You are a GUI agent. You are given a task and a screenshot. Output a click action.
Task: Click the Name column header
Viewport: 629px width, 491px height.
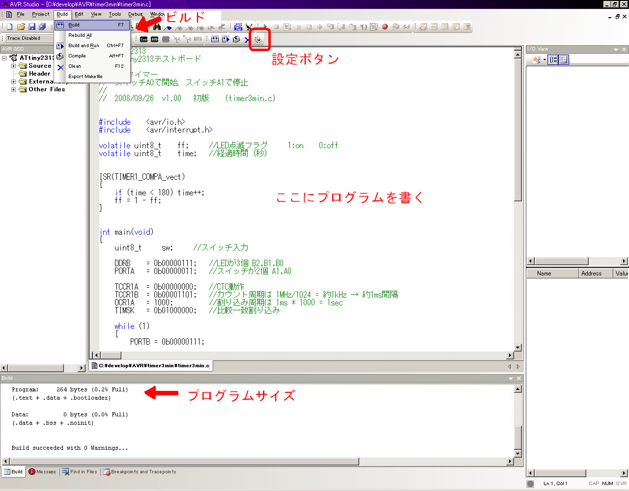pyautogui.click(x=552, y=273)
